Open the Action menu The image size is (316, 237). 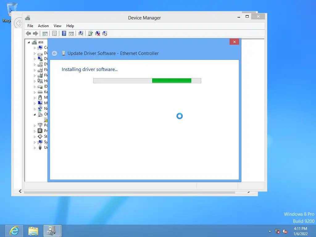click(43, 26)
